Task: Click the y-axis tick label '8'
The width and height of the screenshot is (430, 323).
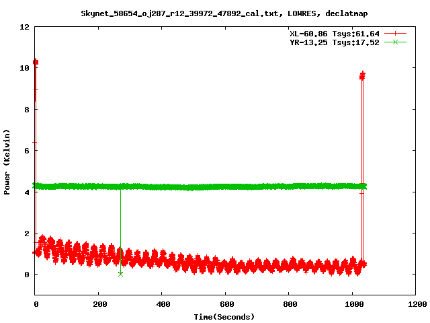Action: coord(27,110)
